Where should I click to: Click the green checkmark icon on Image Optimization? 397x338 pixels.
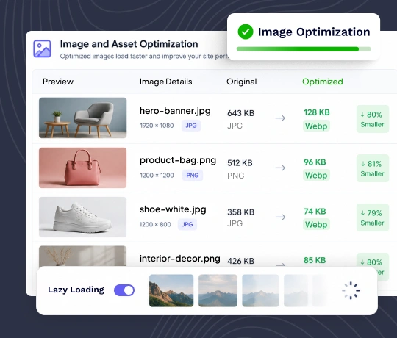[x=246, y=32]
